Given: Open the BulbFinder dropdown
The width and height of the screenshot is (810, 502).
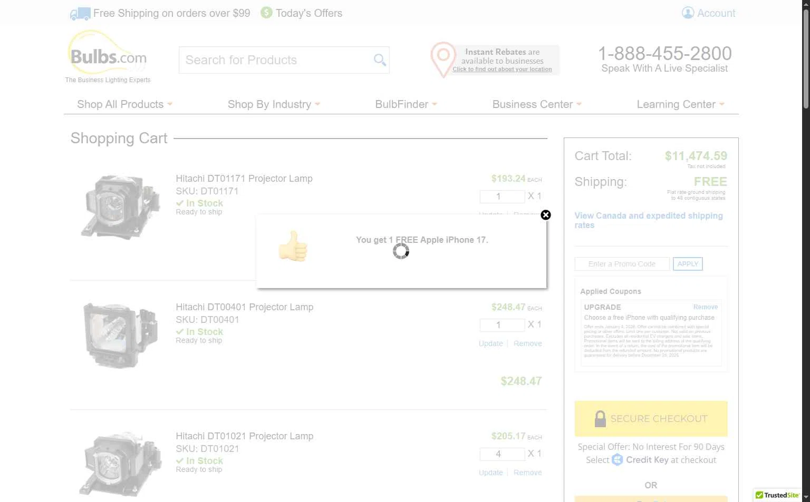Looking at the screenshot, I should [406, 104].
